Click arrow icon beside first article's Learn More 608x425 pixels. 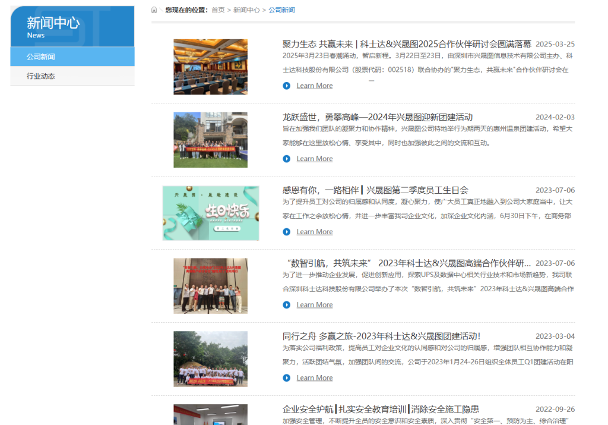tap(287, 86)
